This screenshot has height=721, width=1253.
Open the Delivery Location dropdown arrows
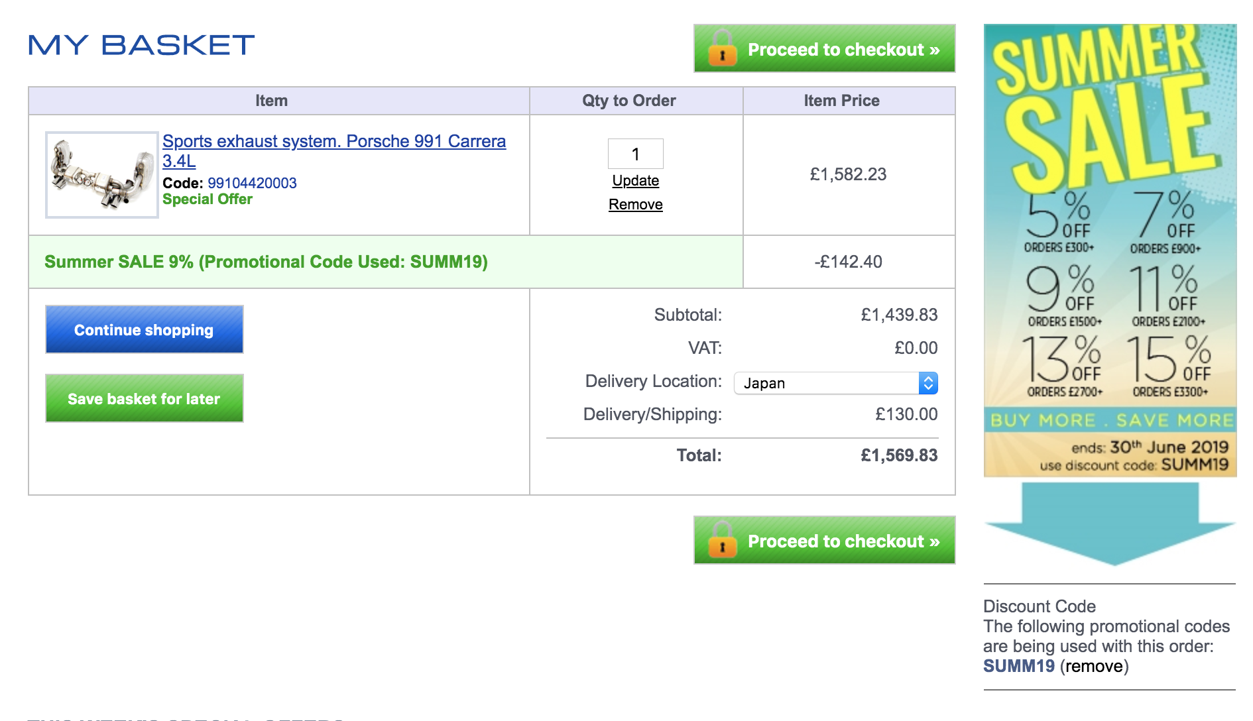pos(928,383)
